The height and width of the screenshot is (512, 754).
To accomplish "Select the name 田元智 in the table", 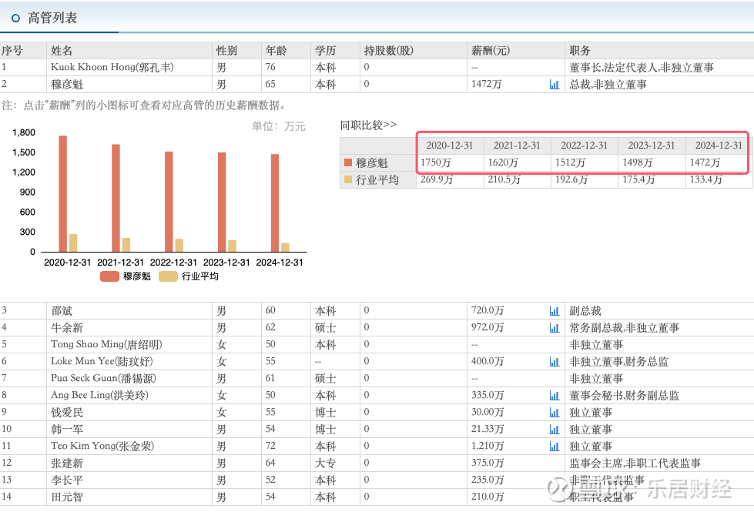I will click(67, 497).
